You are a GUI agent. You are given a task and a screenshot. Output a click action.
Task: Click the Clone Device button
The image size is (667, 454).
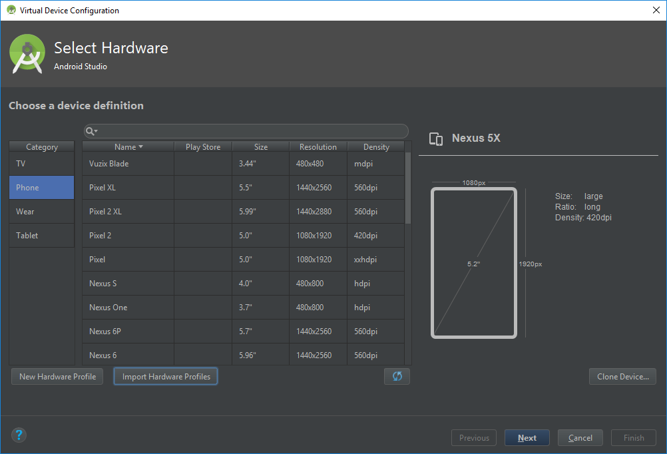coord(623,377)
